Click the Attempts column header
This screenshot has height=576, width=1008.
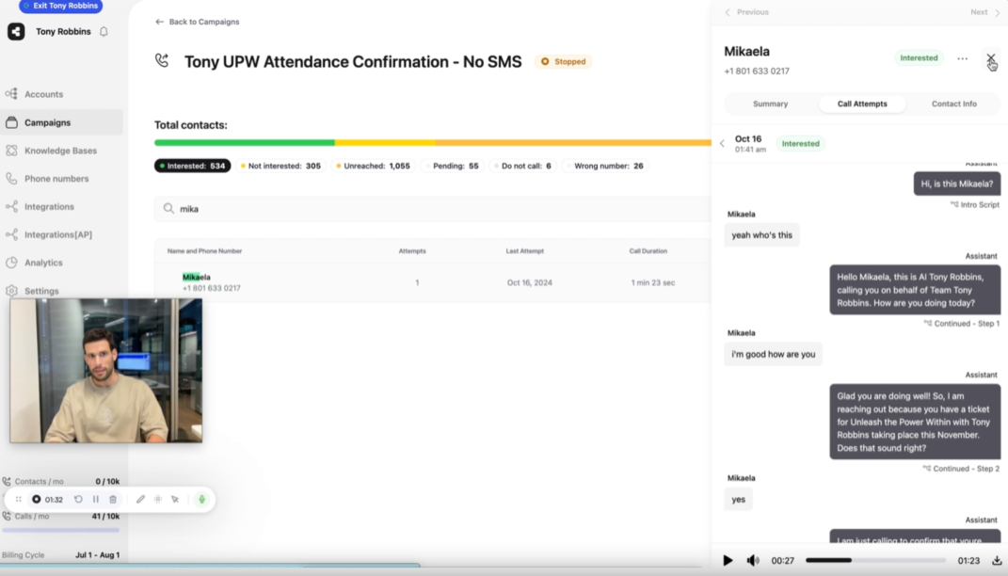click(x=412, y=251)
